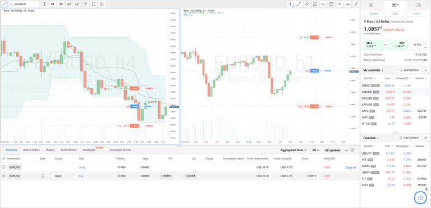Switch to the Corporate Events tab

pyautogui.click(x=120, y=150)
